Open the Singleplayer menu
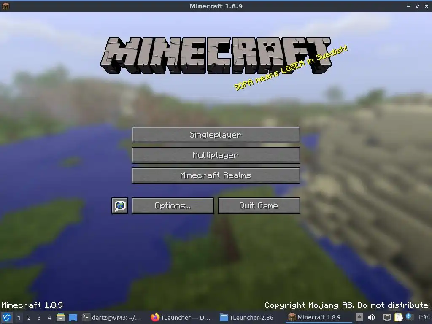 (216, 135)
